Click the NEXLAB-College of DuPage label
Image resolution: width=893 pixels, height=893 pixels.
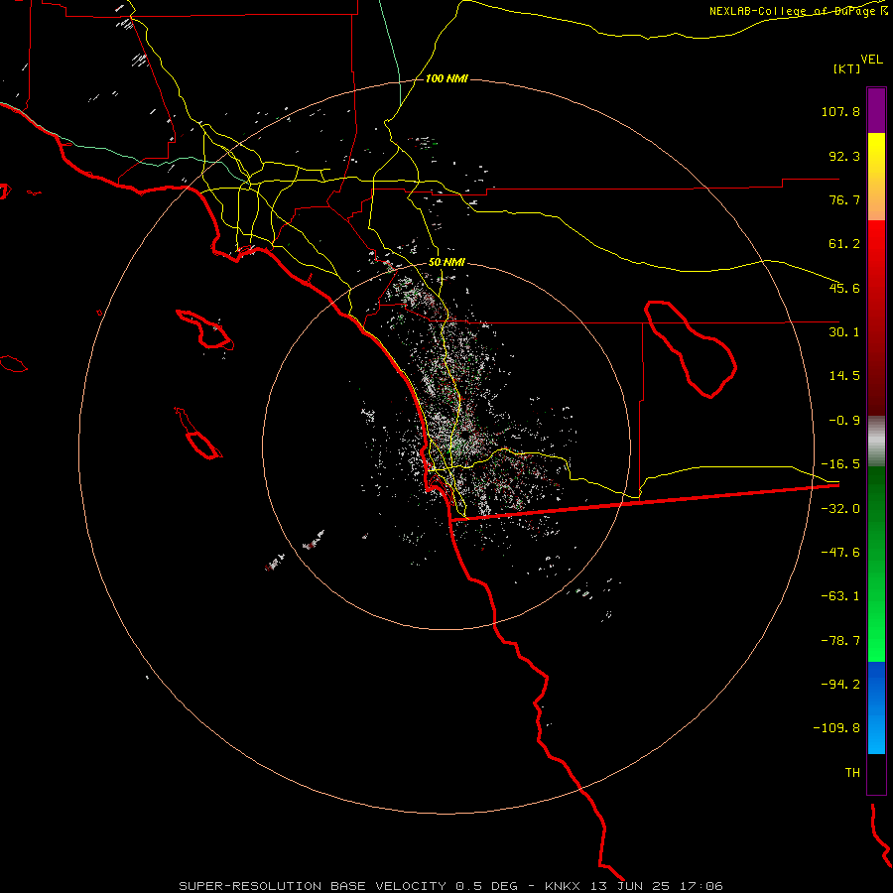[792, 11]
